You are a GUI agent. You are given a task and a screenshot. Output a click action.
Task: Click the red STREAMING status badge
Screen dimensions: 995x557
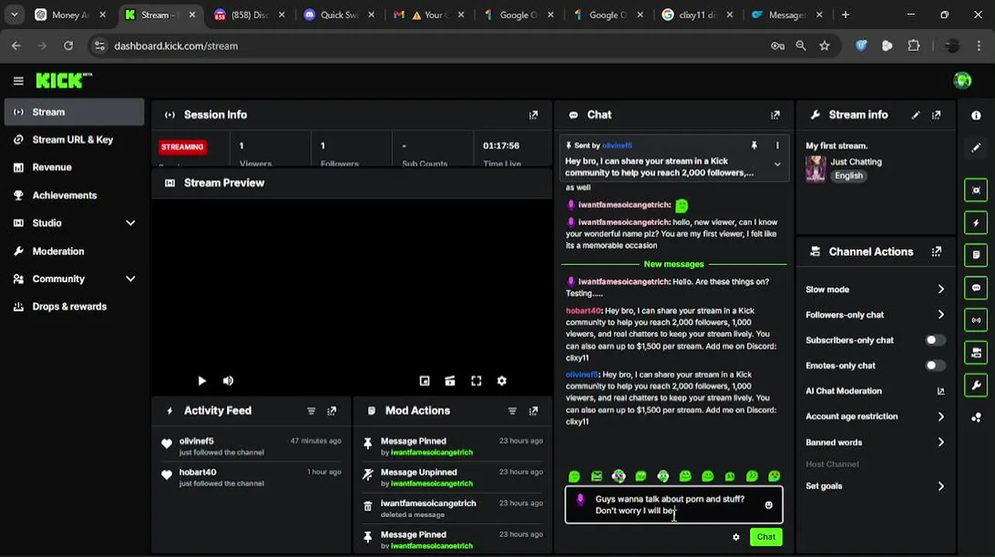click(182, 147)
